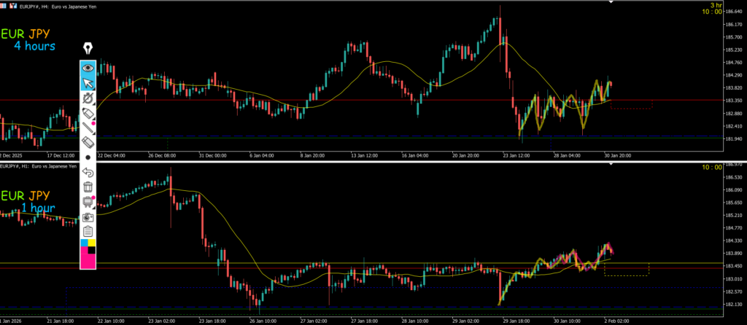Click the EURJPY H1 chart title
Image resolution: width=747 pixels, height=325 pixels.
pos(39,166)
